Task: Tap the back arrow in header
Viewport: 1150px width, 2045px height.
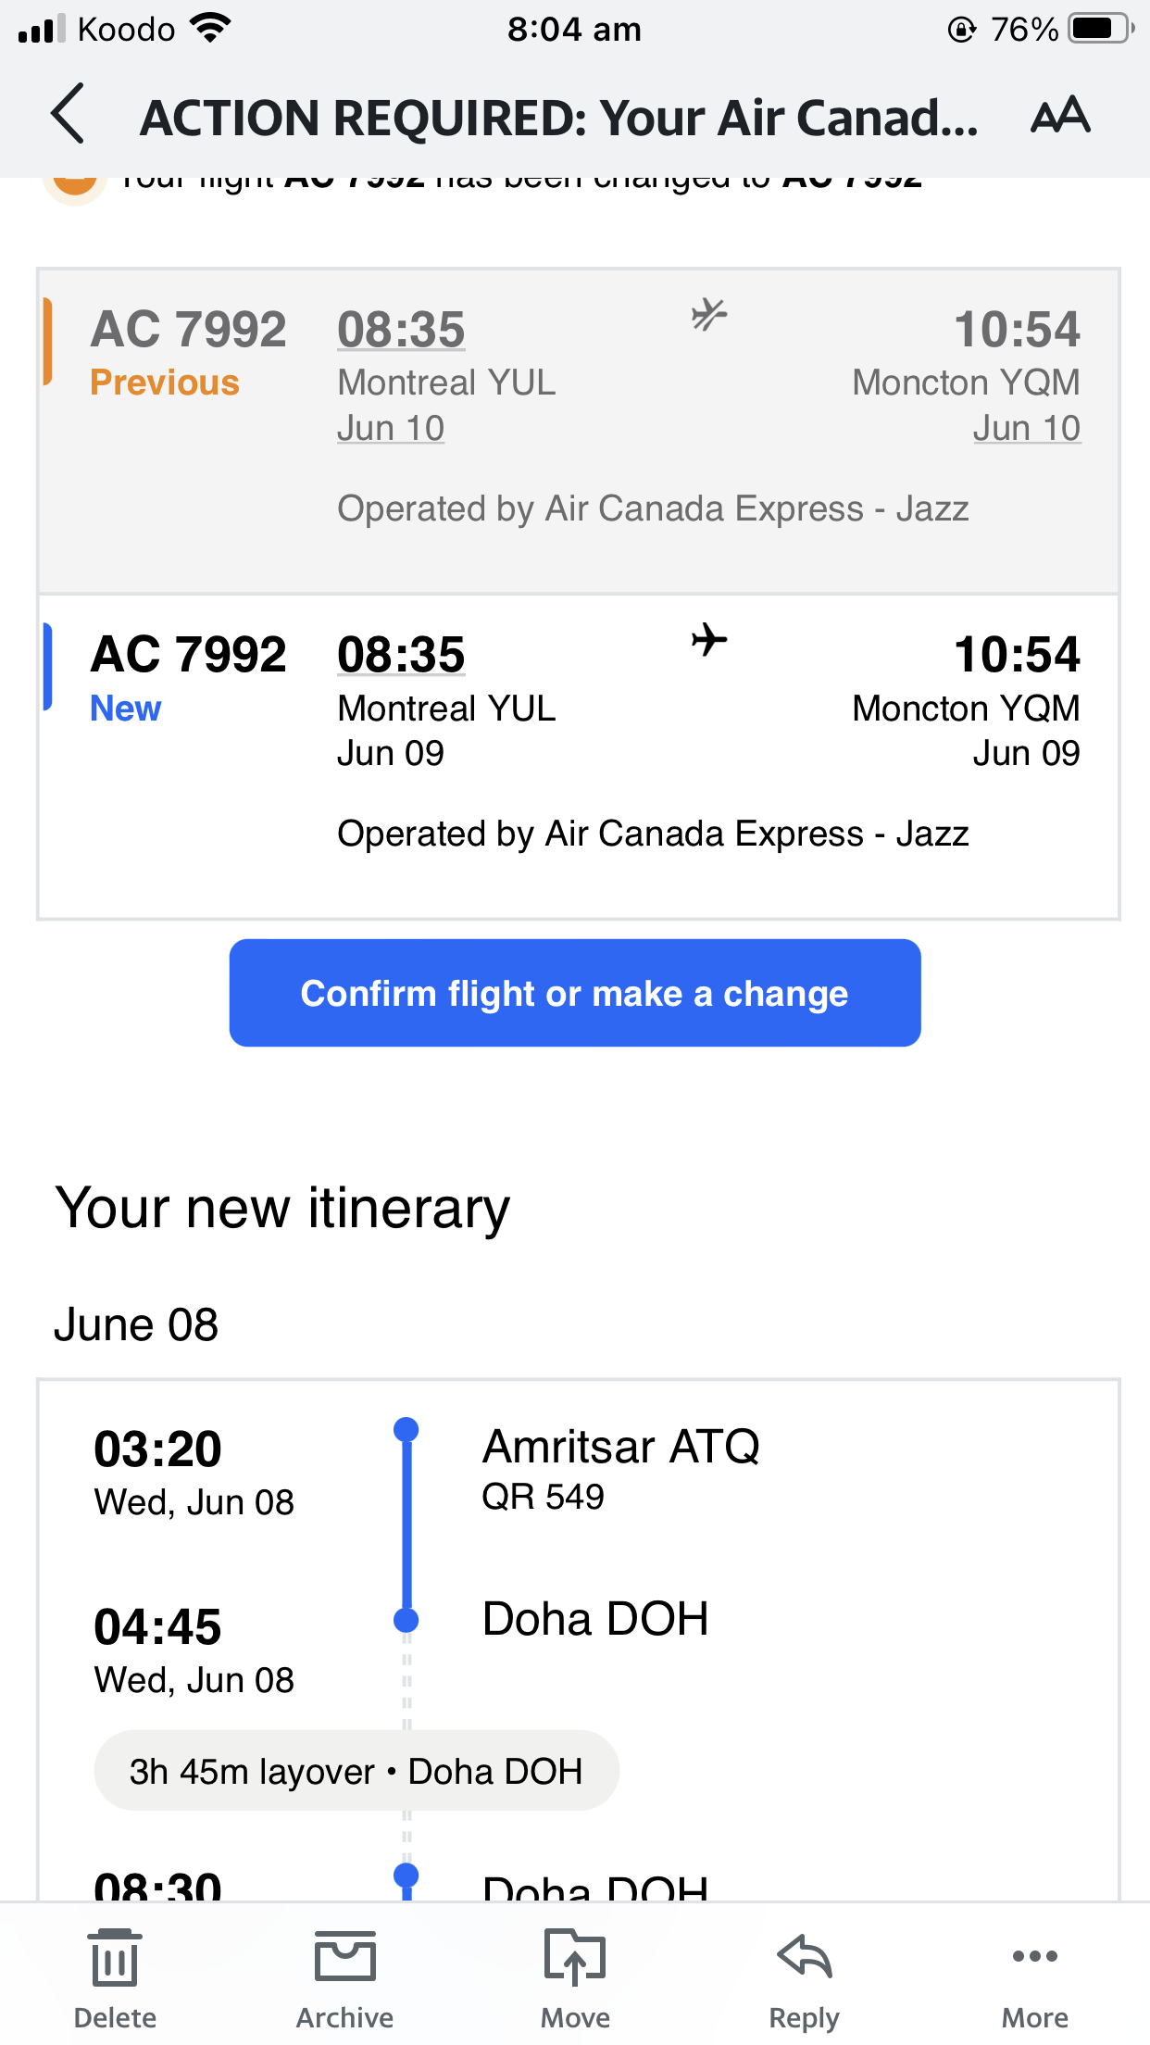Action: click(x=69, y=114)
